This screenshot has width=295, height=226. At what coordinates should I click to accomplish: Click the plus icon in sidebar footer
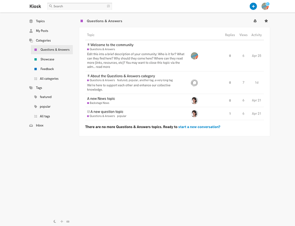(x=62, y=221)
